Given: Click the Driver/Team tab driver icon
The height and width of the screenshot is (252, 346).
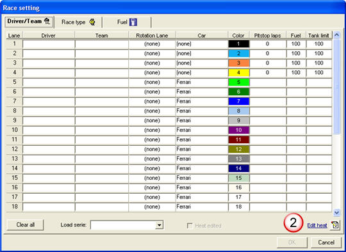Looking at the screenshot, I should 47,21.
